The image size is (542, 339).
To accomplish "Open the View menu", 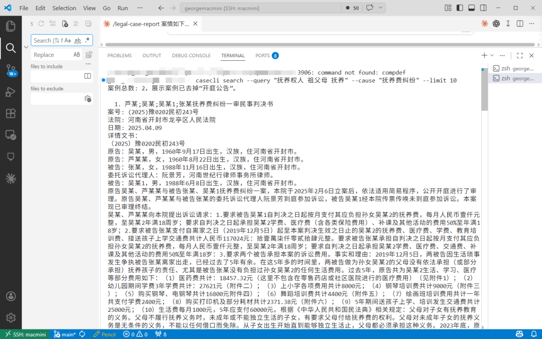I will tap(89, 8).
